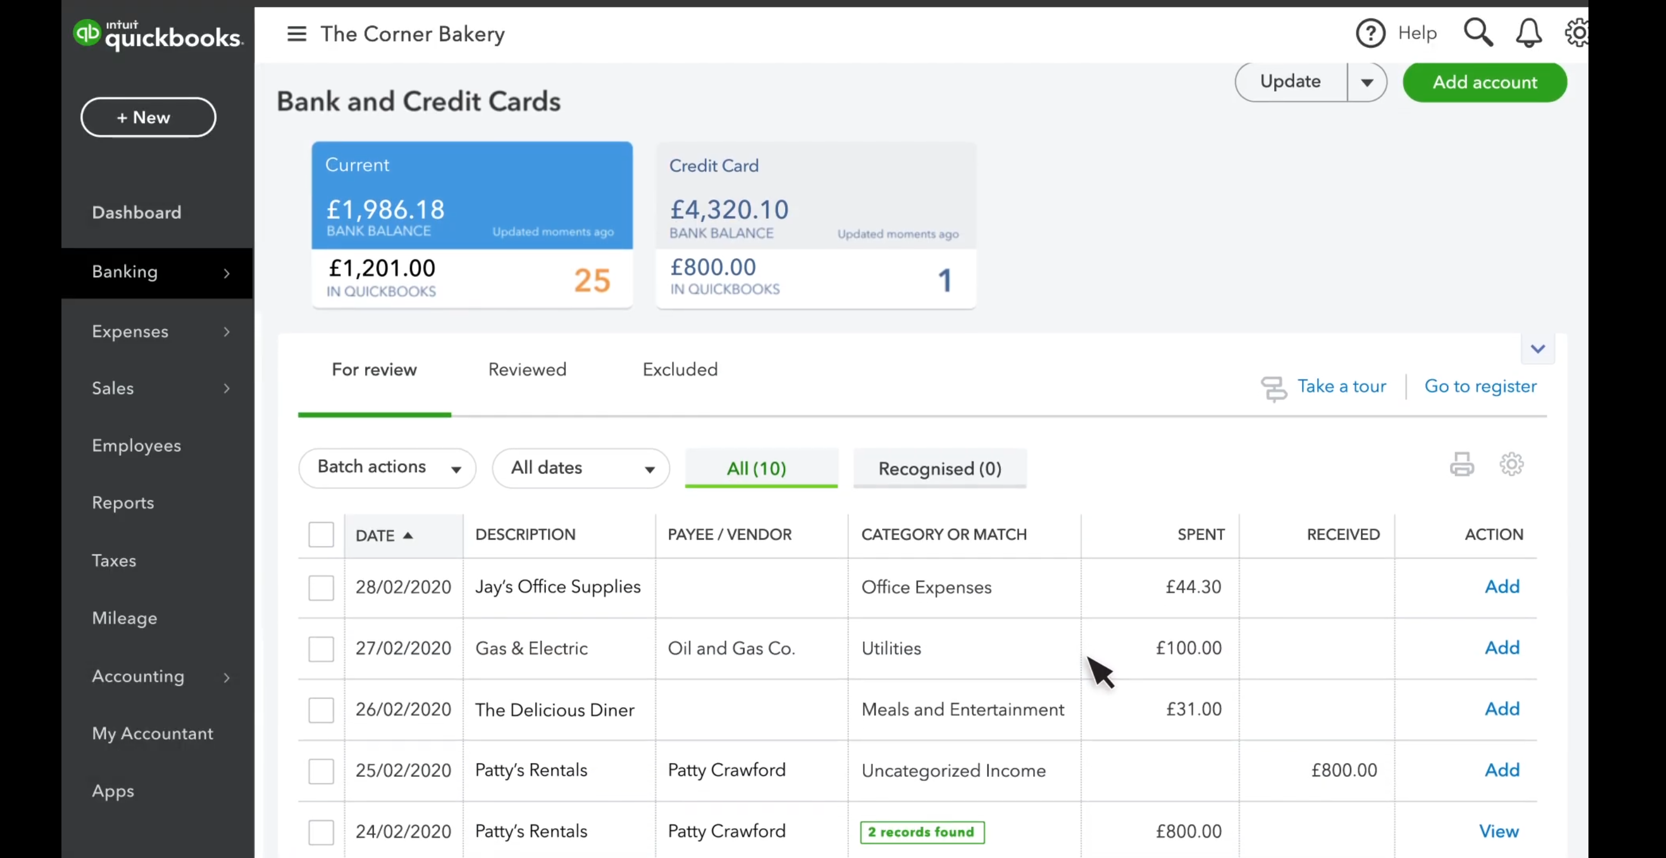The width and height of the screenshot is (1666, 858).
Task: Click the print icon above the table
Action: click(x=1461, y=464)
